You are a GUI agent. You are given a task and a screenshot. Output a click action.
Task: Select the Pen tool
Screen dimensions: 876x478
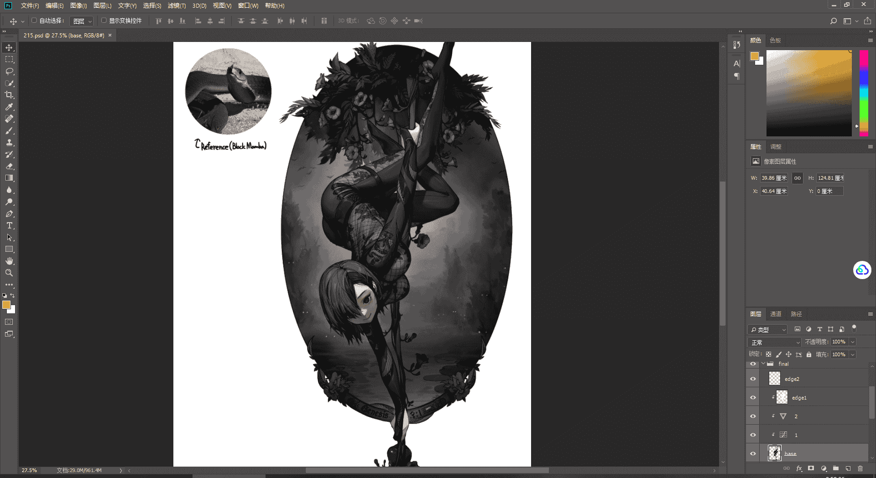pyautogui.click(x=9, y=213)
